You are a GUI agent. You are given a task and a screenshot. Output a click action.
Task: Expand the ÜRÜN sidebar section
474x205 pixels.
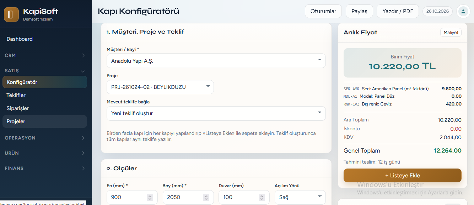point(45,153)
